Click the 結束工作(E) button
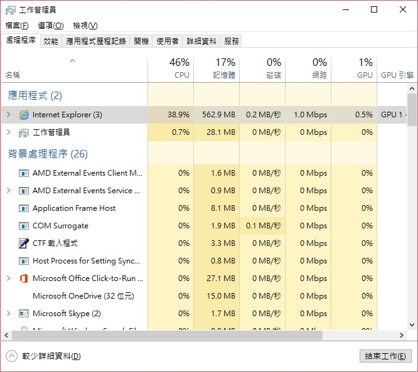The height and width of the screenshot is (372, 418). tap(385, 356)
